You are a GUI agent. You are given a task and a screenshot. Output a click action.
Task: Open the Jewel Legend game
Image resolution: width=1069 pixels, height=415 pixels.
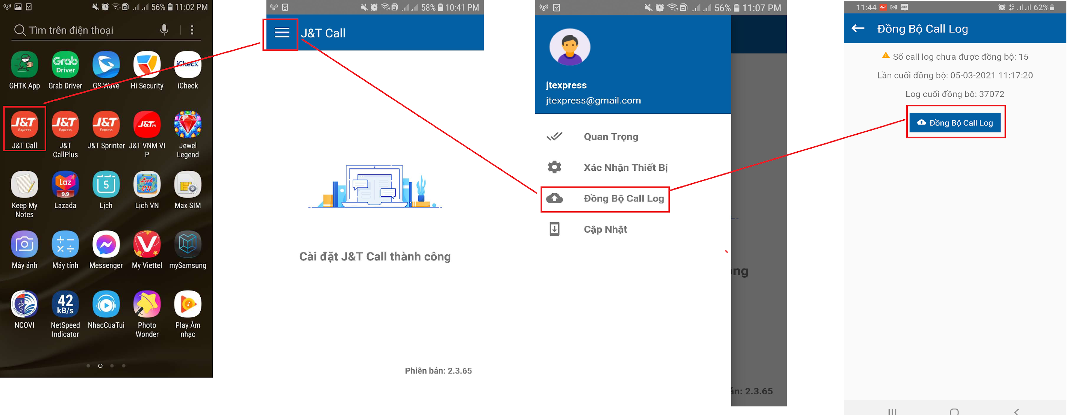(x=188, y=124)
